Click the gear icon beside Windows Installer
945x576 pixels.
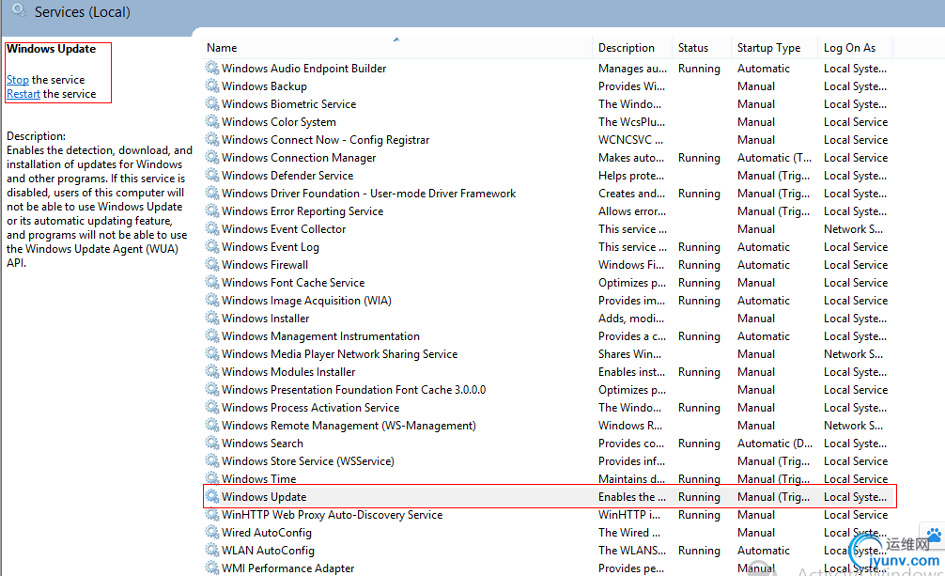(x=211, y=318)
